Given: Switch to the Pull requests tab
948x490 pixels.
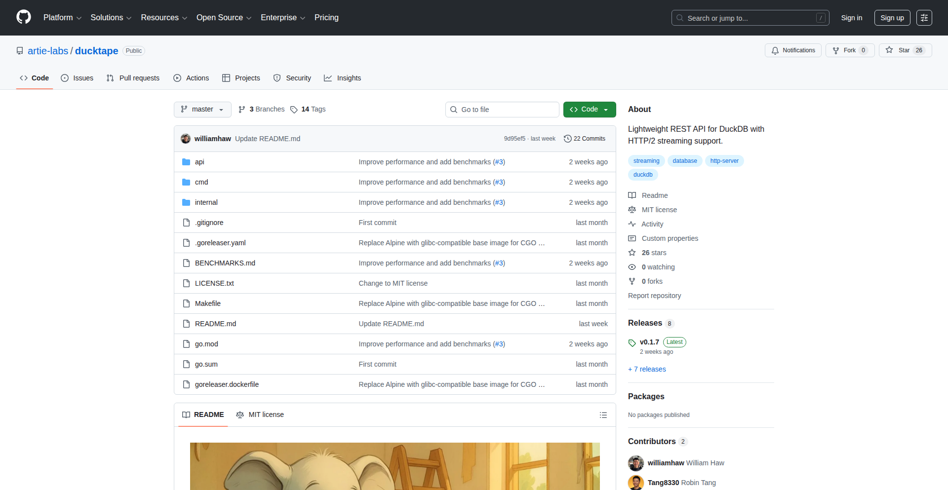Looking at the screenshot, I should (133, 78).
